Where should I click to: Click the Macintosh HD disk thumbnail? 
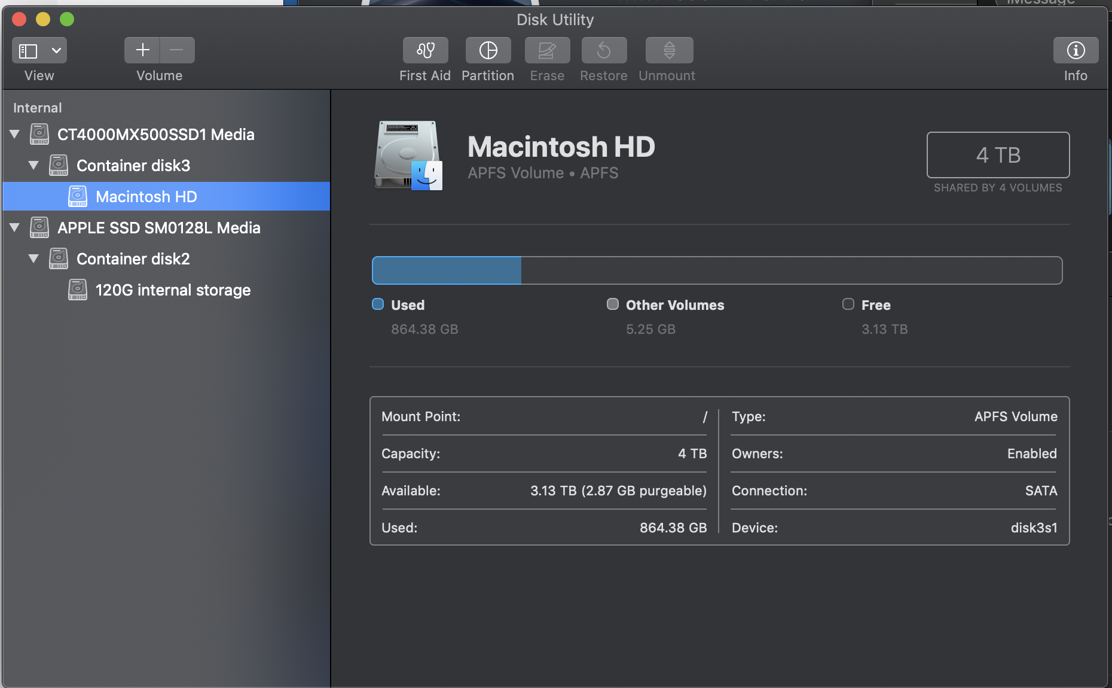(408, 156)
